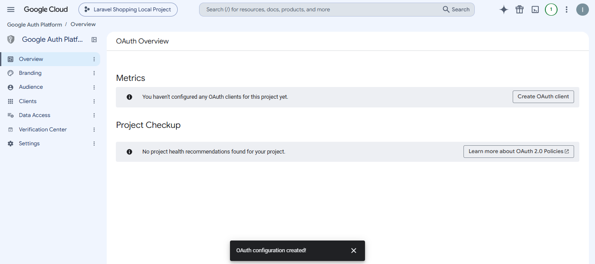Open more options for Settings item
Viewport: 595px width, 264px height.
(94, 144)
